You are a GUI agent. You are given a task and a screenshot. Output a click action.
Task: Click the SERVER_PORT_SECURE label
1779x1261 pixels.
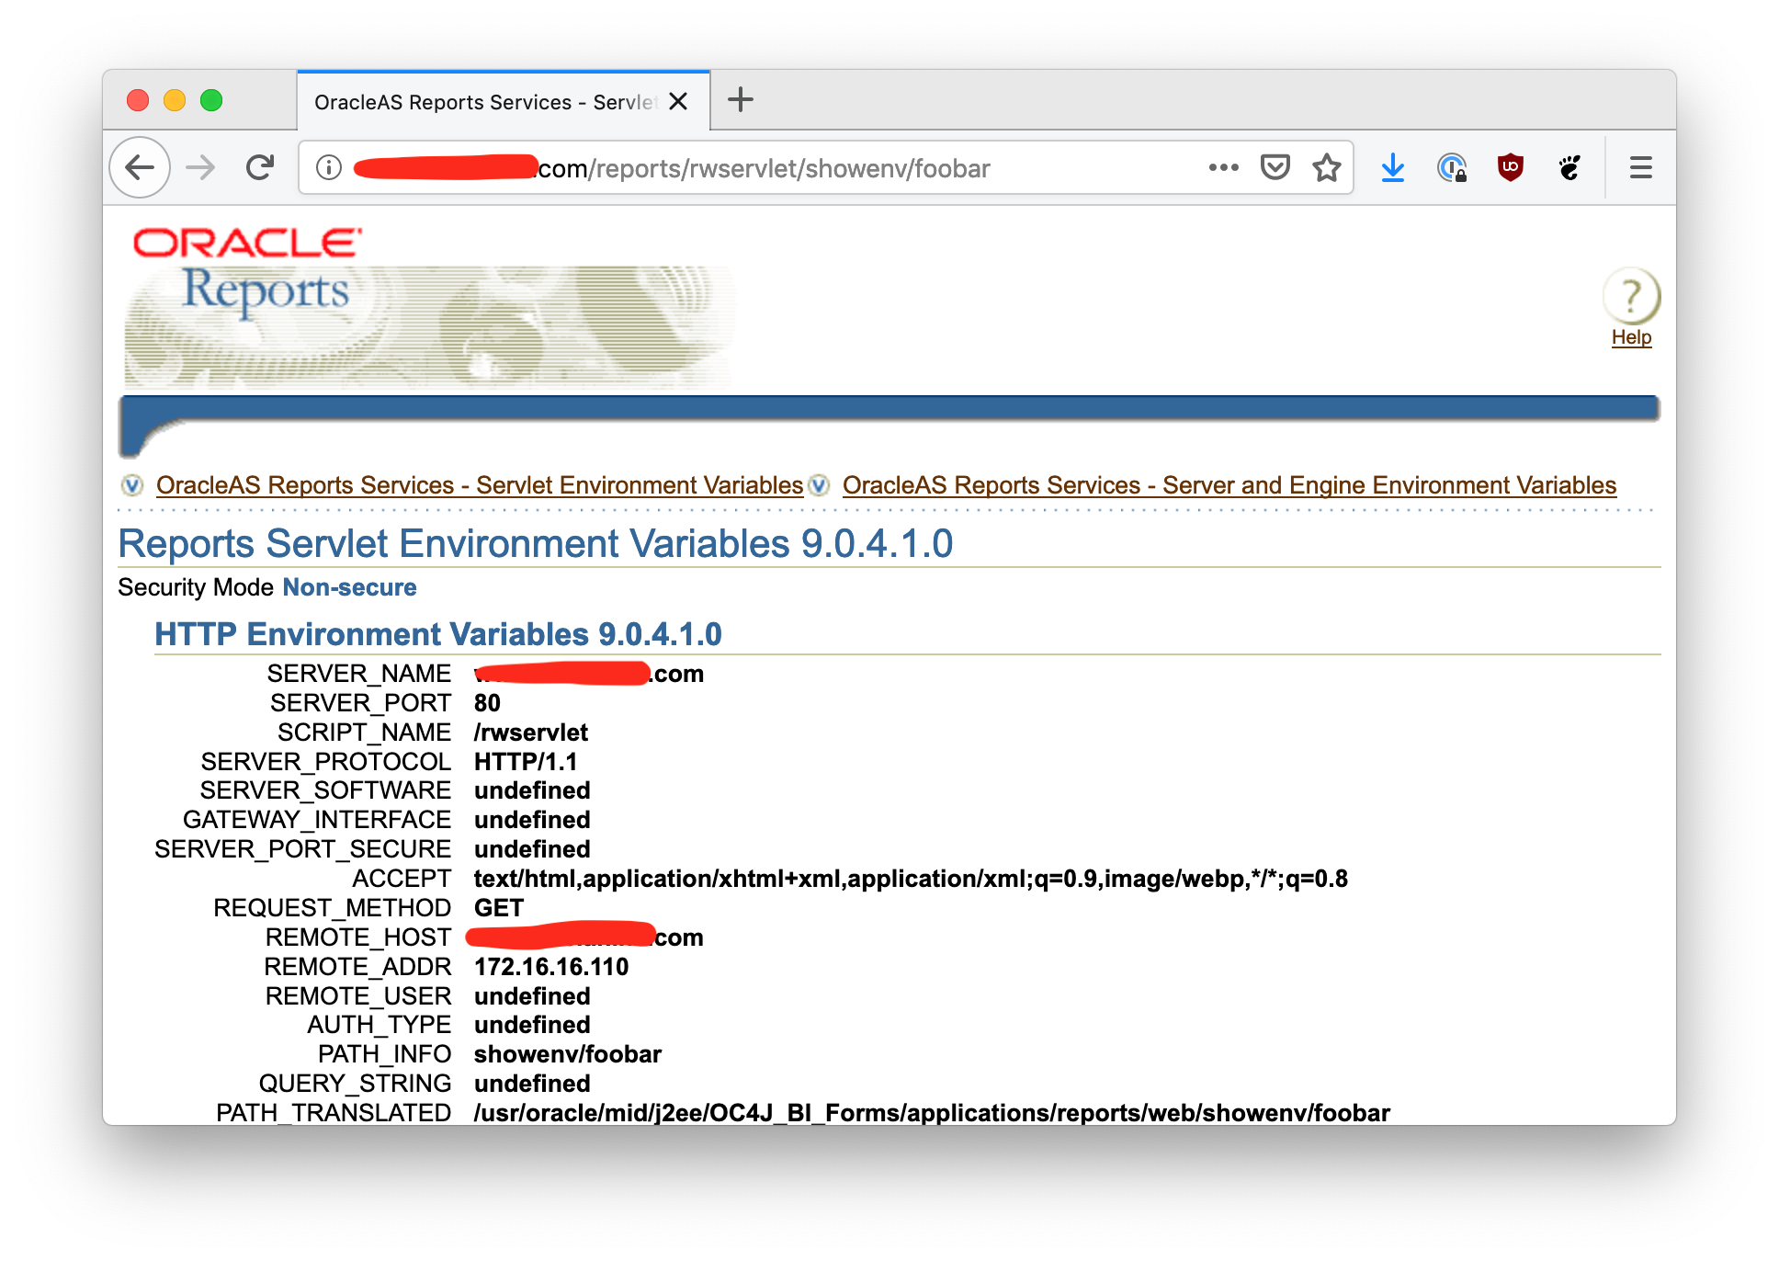[x=303, y=849]
